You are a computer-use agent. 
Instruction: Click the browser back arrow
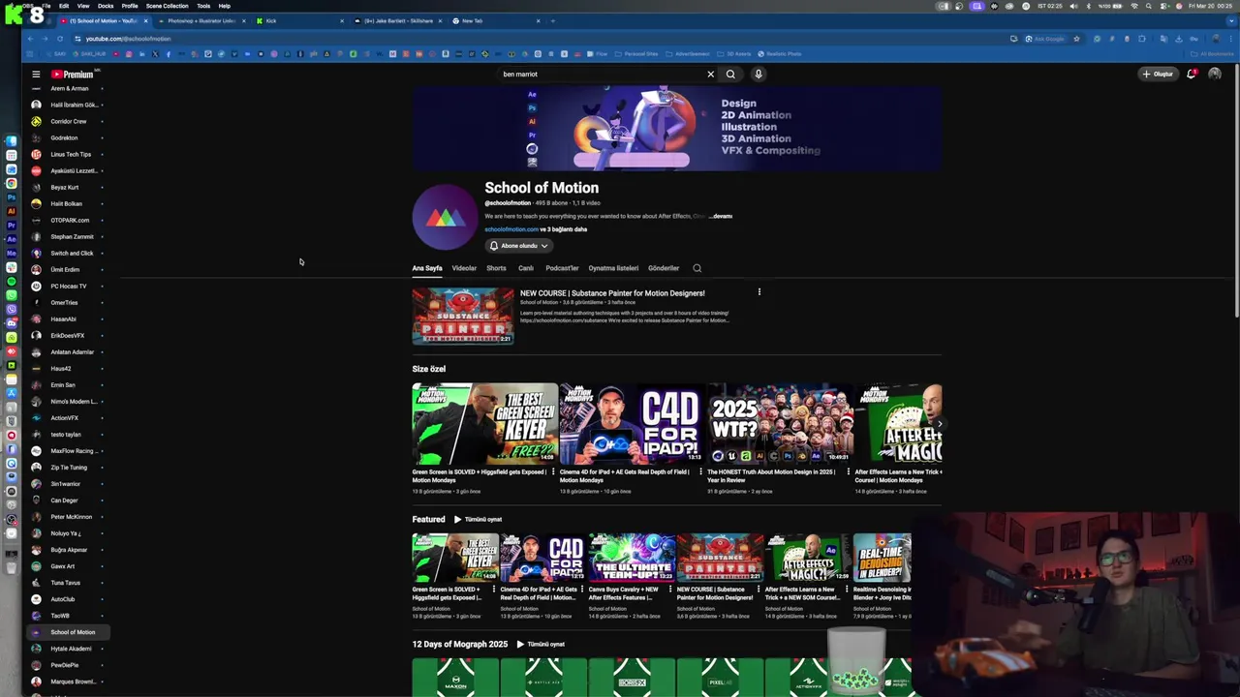point(31,39)
